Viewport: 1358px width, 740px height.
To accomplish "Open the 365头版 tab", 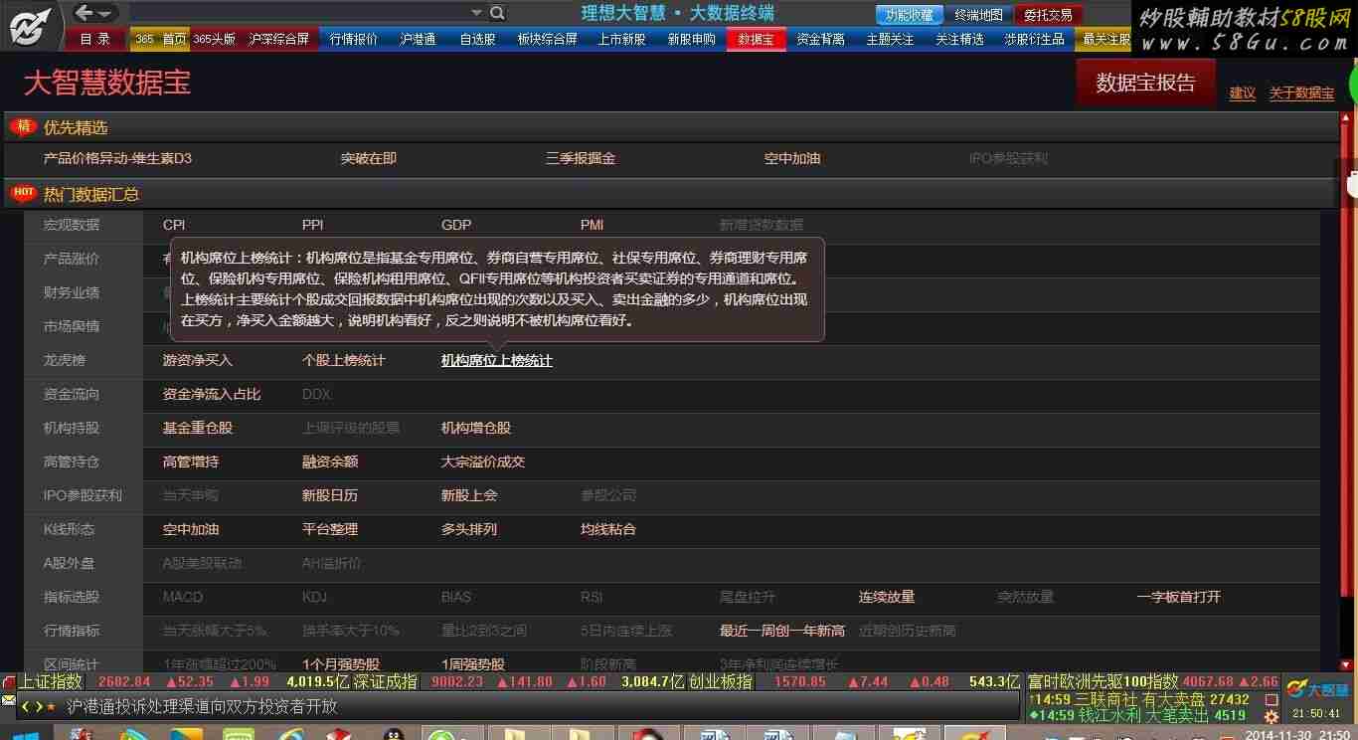I will point(215,39).
